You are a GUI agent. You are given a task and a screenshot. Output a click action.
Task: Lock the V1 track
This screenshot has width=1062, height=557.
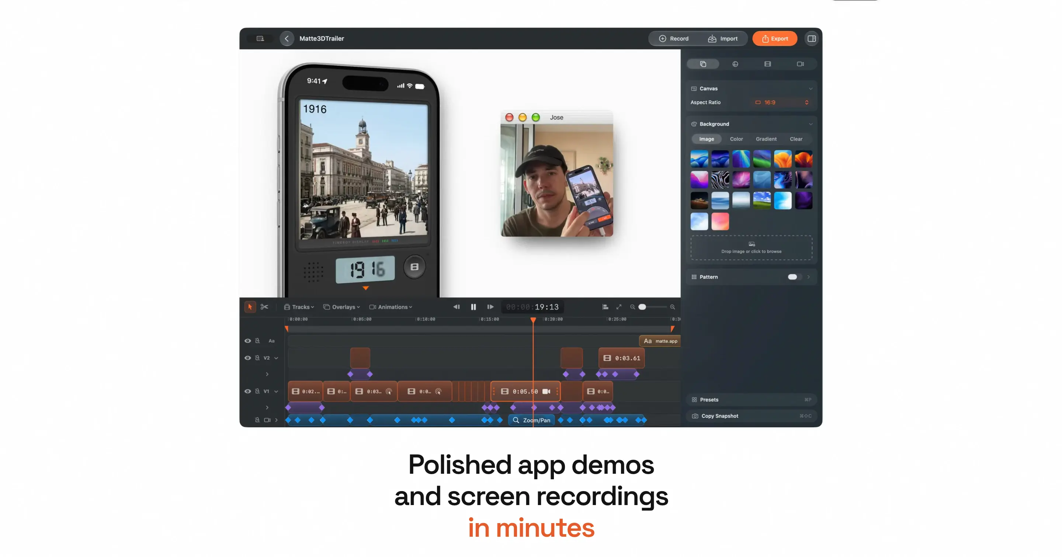(x=258, y=391)
